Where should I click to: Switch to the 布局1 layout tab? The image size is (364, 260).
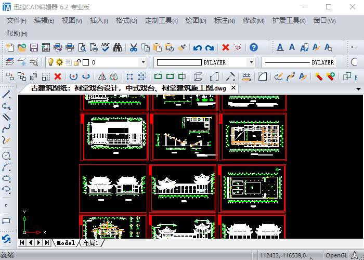pyautogui.click(x=90, y=243)
